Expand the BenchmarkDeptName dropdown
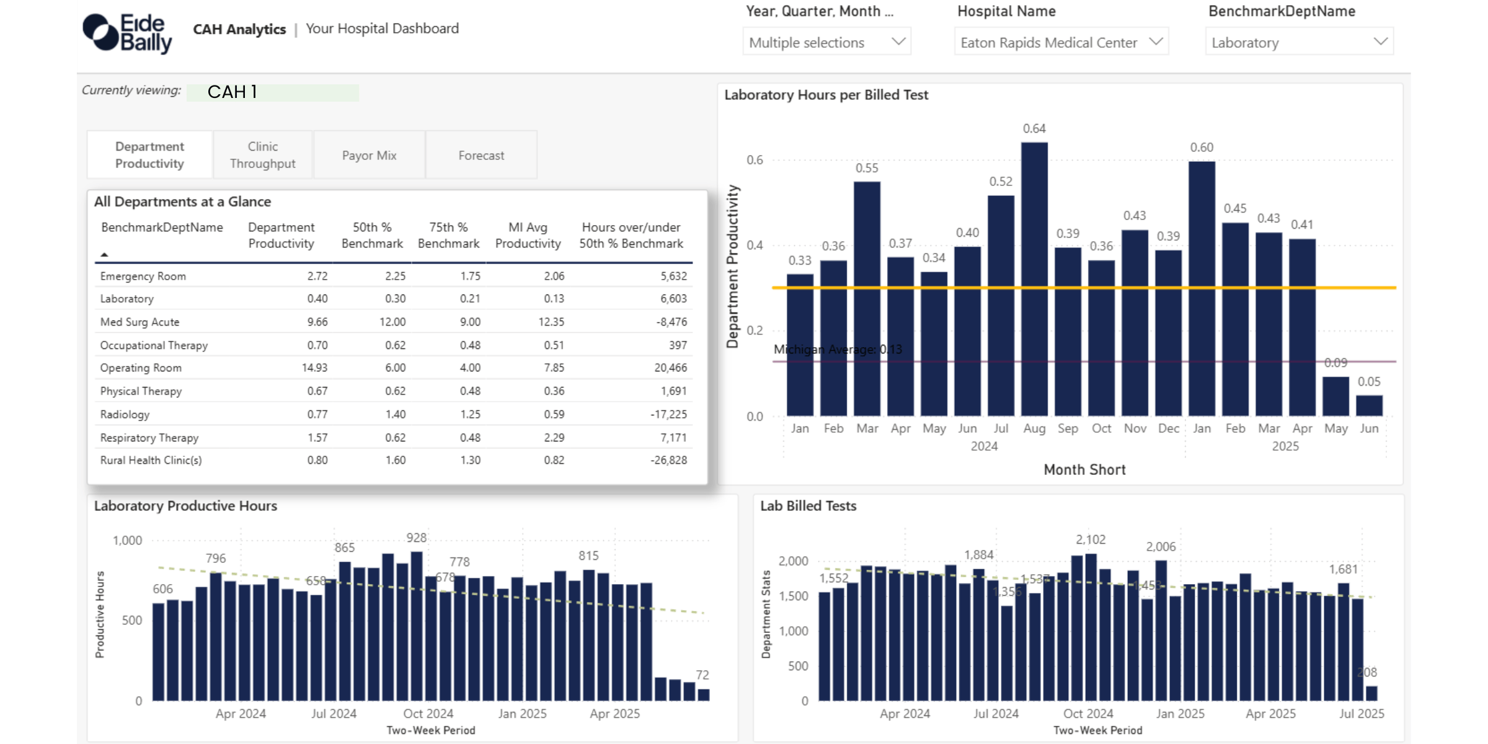 [x=1299, y=42]
